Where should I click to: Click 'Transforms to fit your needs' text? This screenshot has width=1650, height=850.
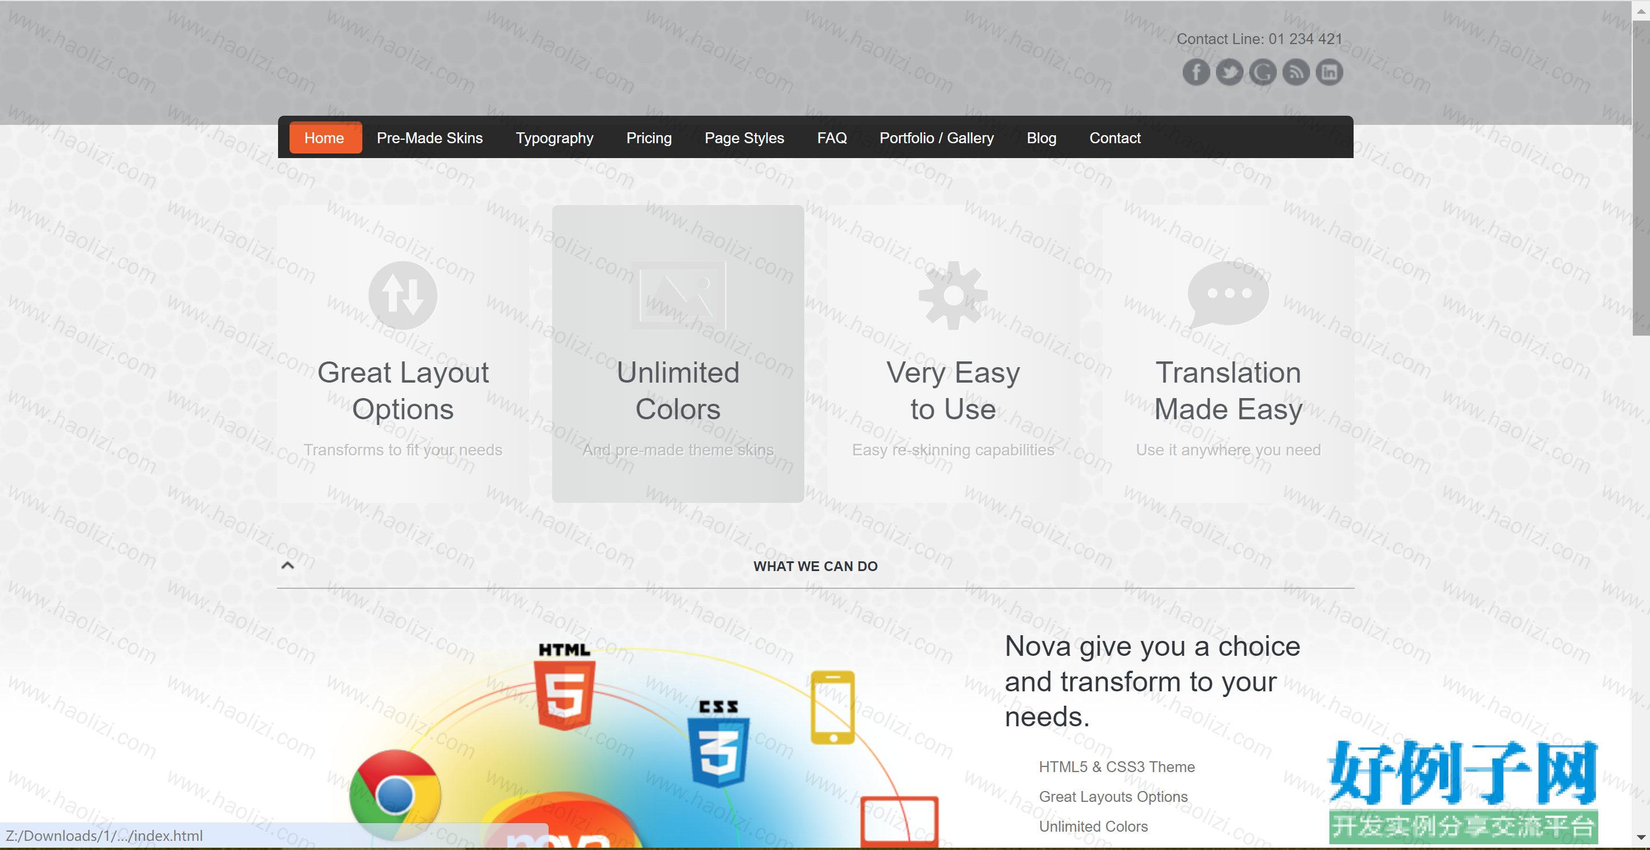[x=403, y=449]
